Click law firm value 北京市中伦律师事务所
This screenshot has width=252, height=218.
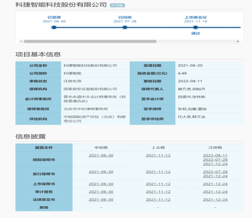pyautogui.click(x=86, y=109)
